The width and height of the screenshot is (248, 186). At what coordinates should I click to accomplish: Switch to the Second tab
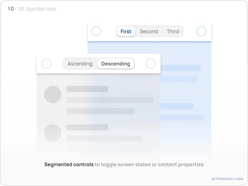pos(149,31)
